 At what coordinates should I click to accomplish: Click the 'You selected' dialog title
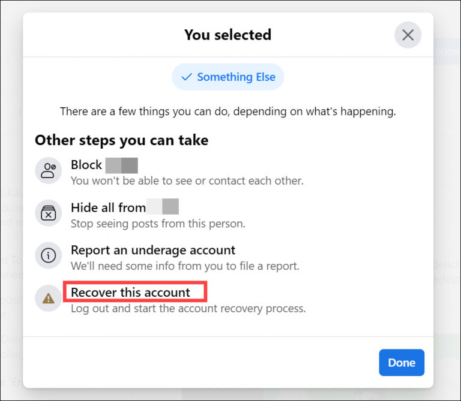click(x=227, y=35)
